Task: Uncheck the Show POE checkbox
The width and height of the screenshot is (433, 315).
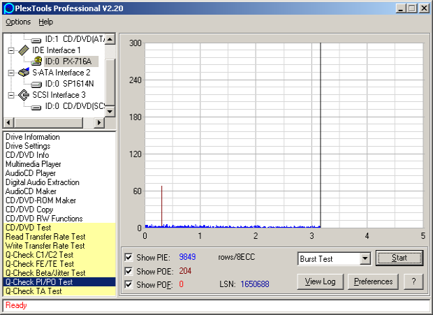Action: [x=129, y=271]
